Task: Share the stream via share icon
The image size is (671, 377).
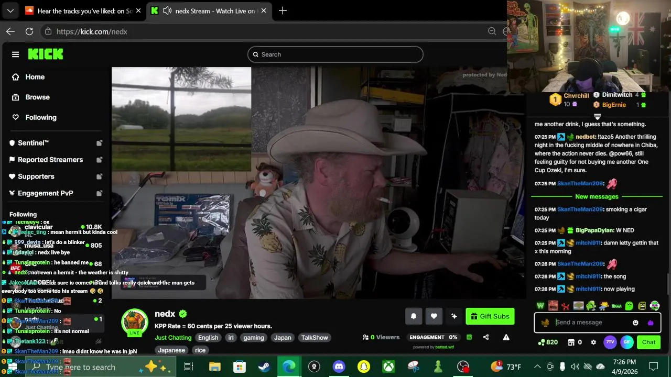Action: (x=486, y=337)
